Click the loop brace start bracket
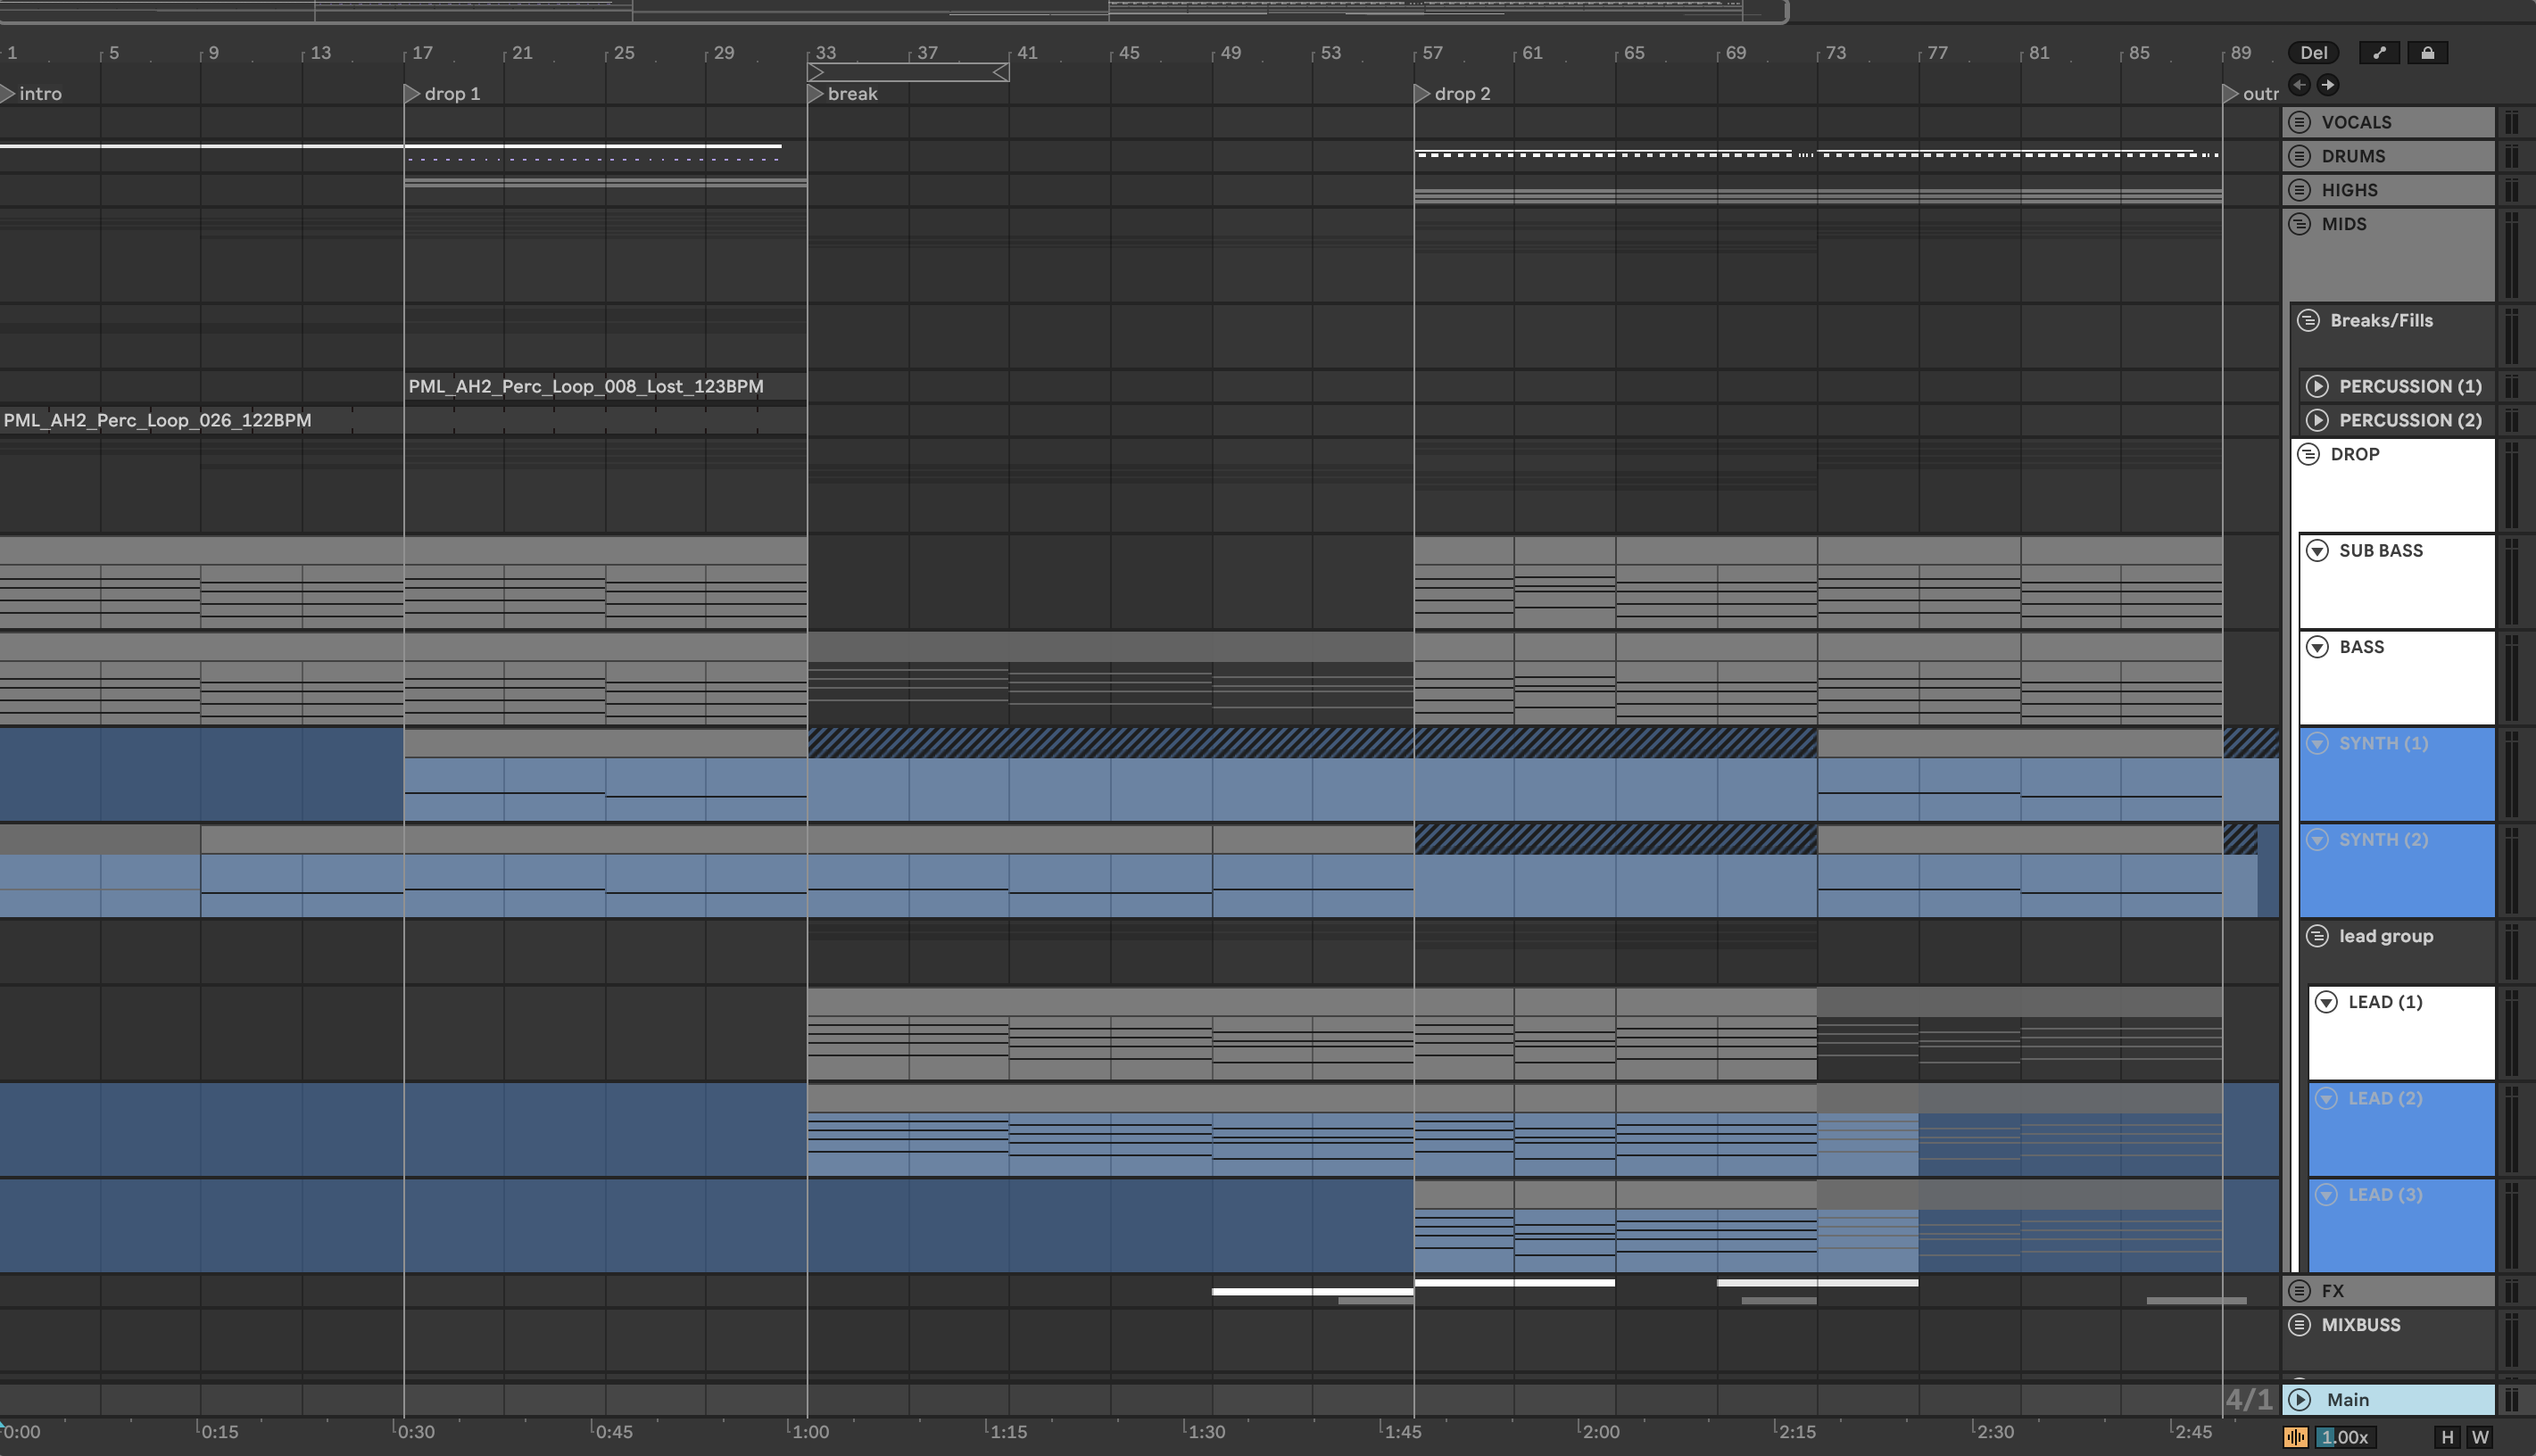This screenshot has width=2536, height=1456. point(816,72)
